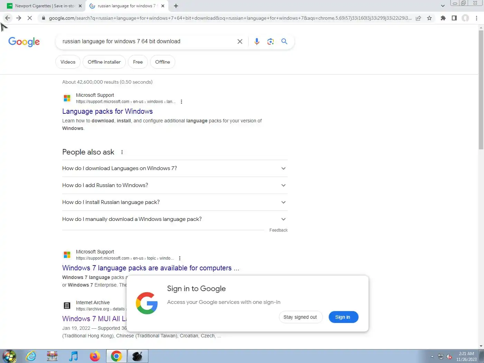Expand How do I manually download a Windows language pack?
Image resolution: width=484 pixels, height=363 pixels.
click(175, 219)
